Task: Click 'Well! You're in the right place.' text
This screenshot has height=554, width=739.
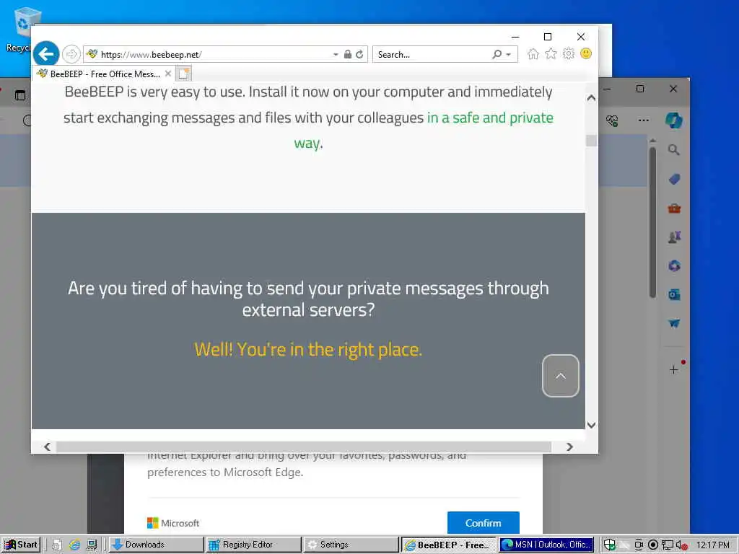Action: click(308, 350)
